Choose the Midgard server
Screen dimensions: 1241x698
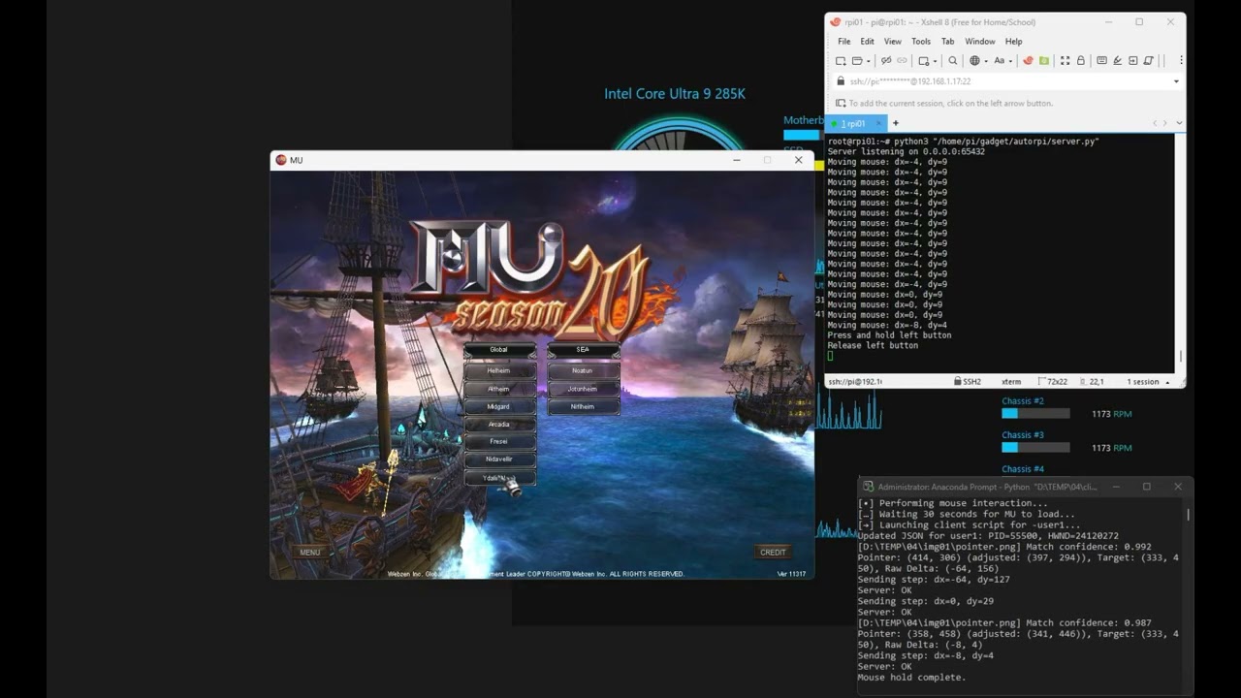click(499, 407)
